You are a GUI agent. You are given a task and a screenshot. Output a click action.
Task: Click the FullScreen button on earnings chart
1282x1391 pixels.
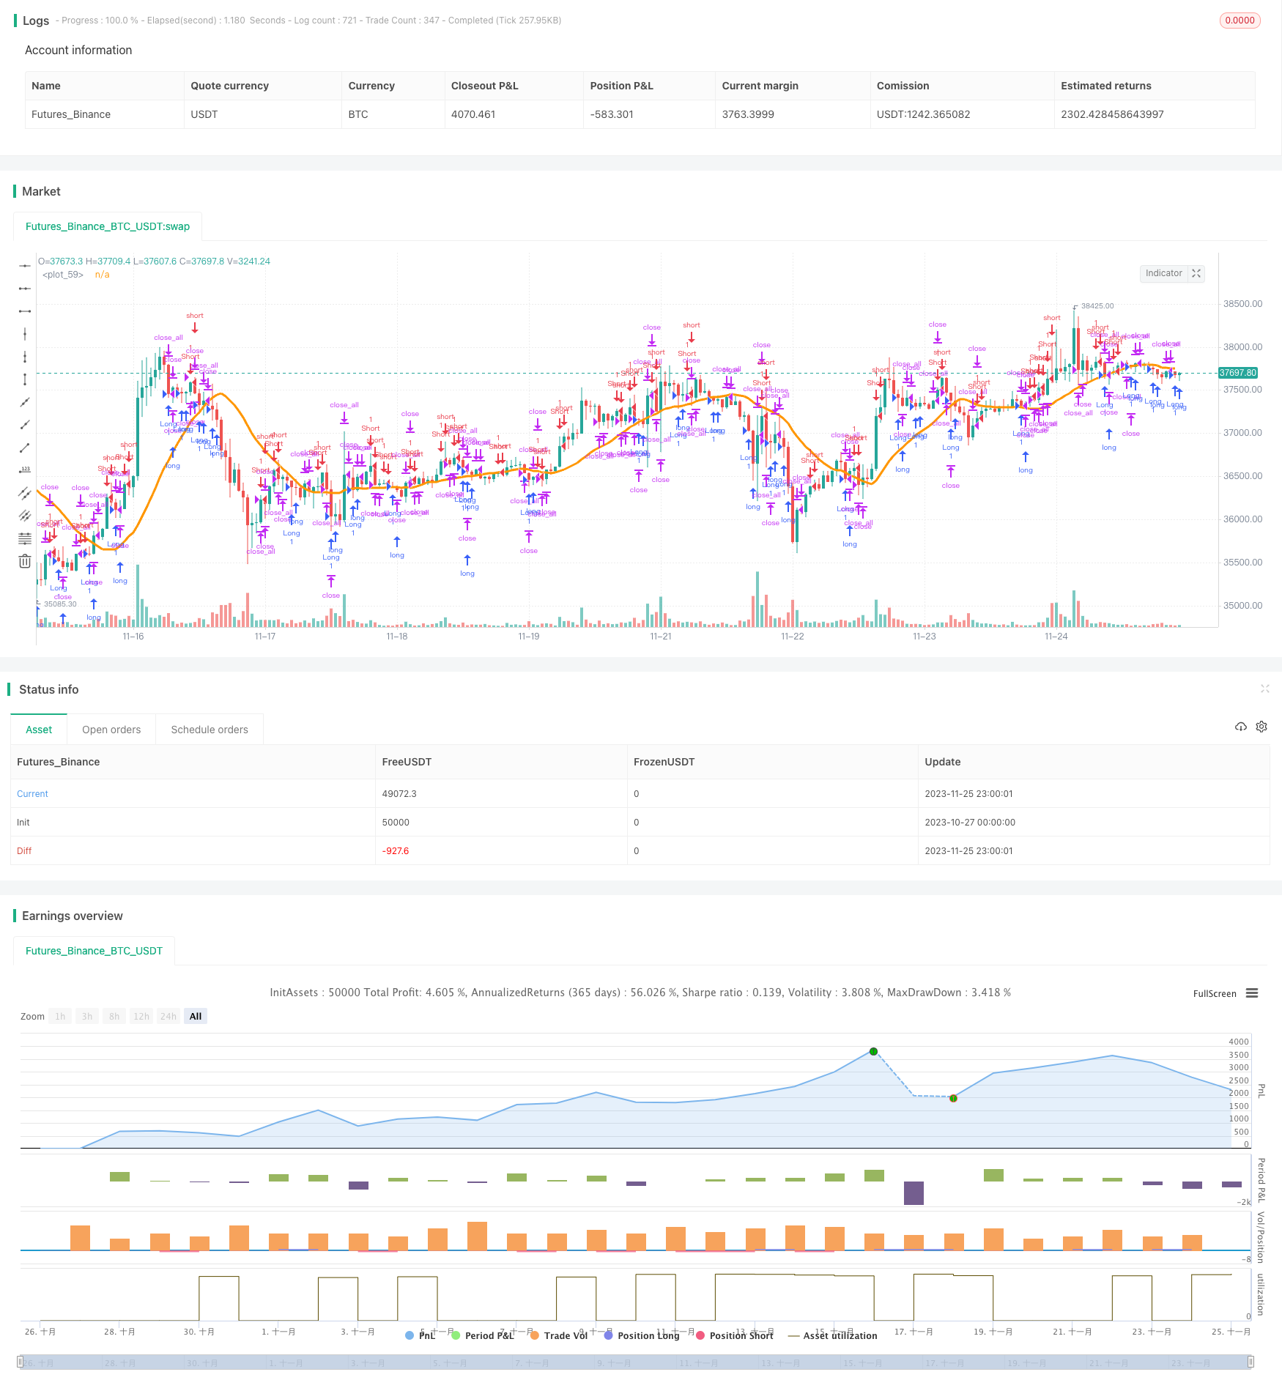pos(1214,994)
